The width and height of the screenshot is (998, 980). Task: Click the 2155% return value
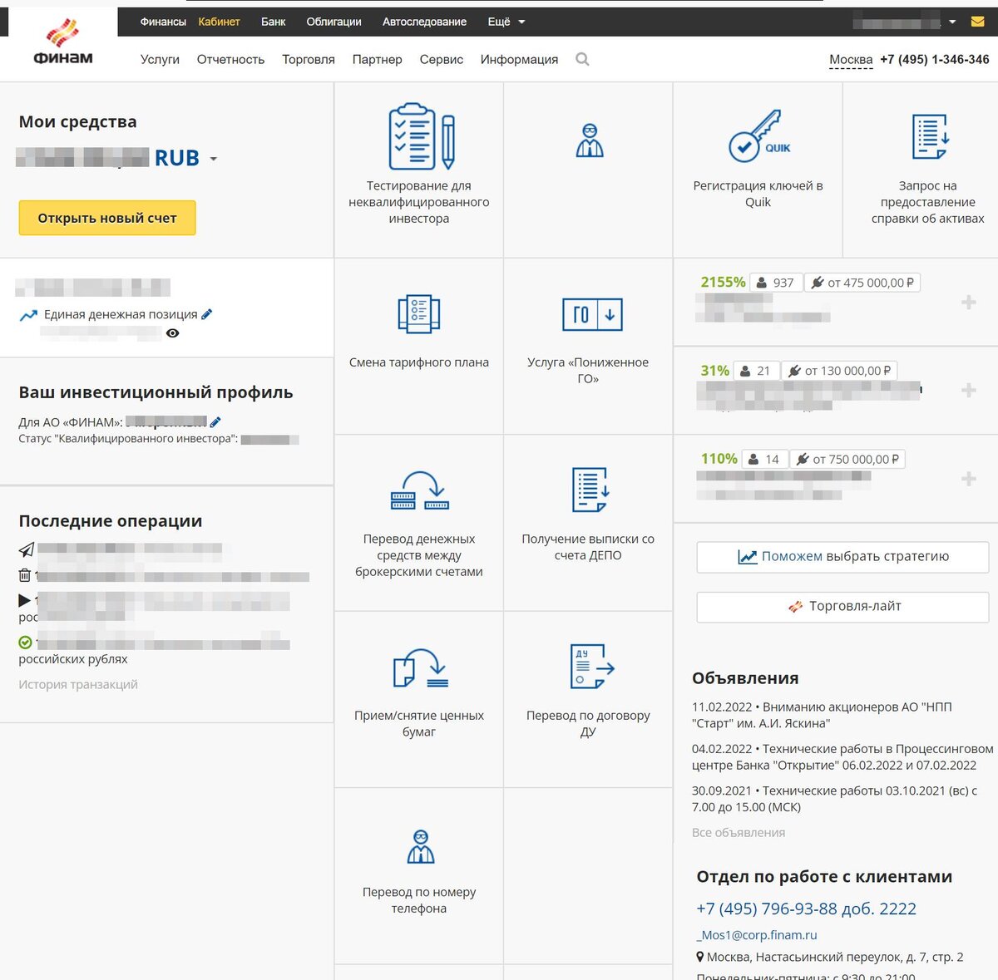click(x=723, y=282)
